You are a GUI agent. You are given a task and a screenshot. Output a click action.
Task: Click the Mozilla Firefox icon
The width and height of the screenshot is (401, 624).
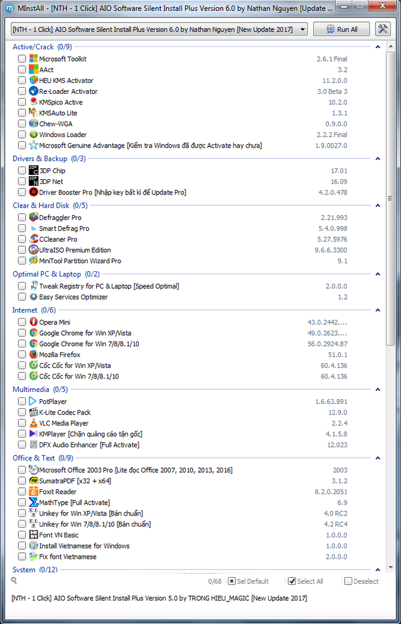coord(34,354)
